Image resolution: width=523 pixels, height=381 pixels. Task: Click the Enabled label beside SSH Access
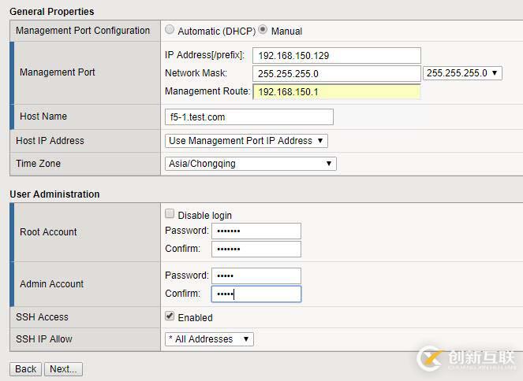195,317
